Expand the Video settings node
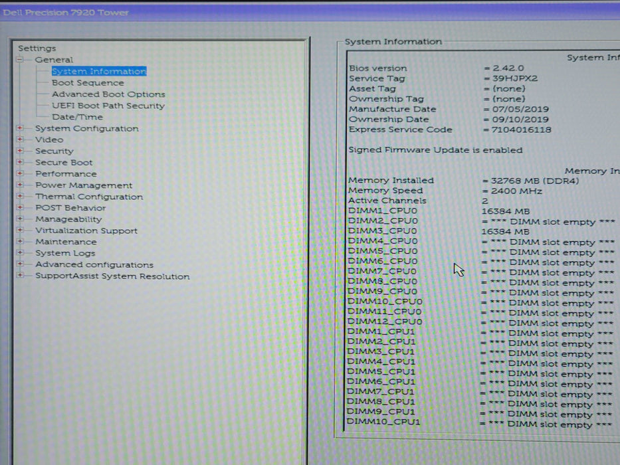This screenshot has height=465, width=620. coord(20,140)
